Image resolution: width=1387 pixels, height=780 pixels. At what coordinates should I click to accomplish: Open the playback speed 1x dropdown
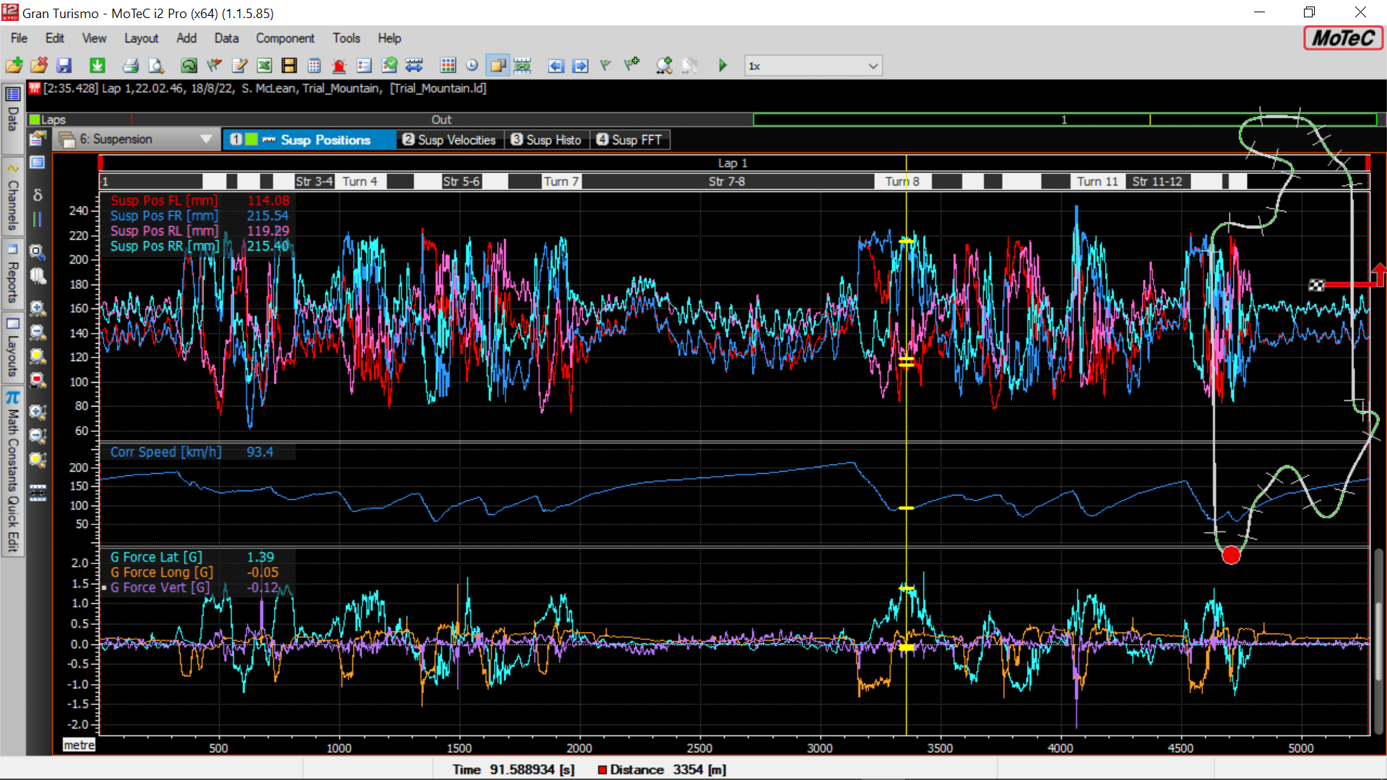(x=873, y=66)
